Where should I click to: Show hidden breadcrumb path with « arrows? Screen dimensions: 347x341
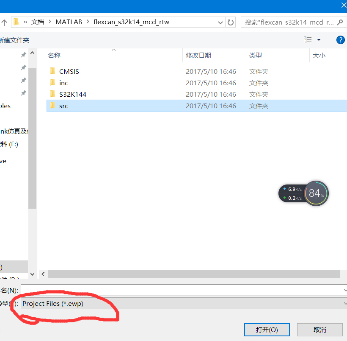(x=25, y=22)
